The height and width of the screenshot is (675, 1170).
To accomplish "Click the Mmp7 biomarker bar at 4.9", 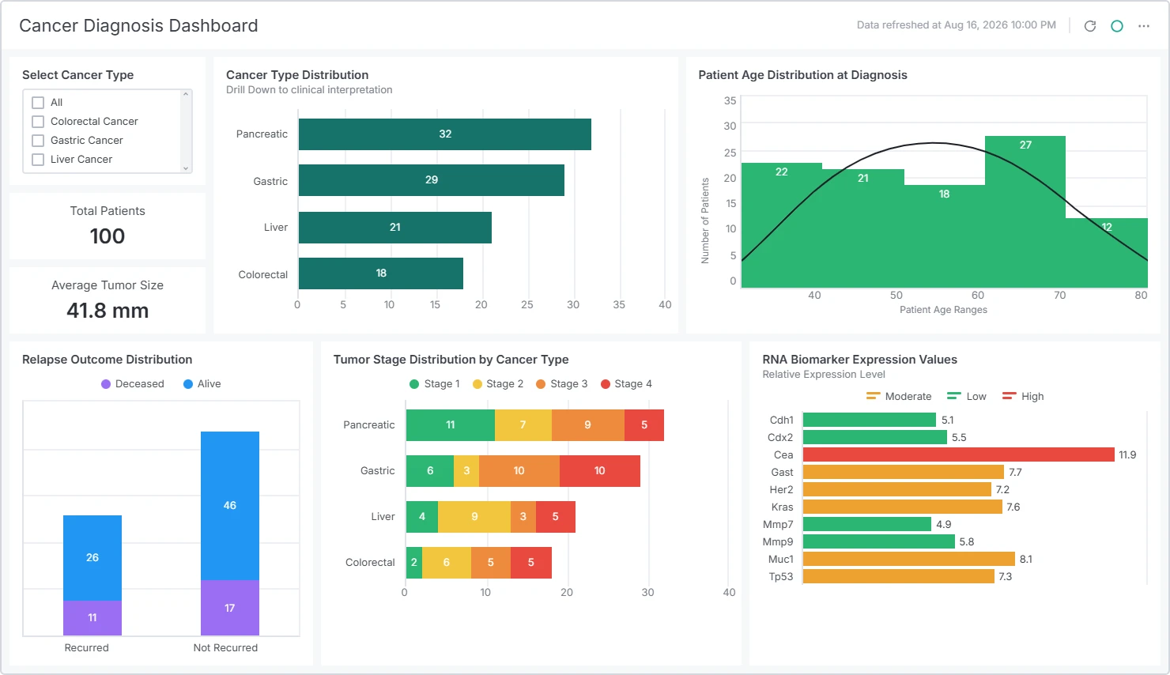I will 867,524.
